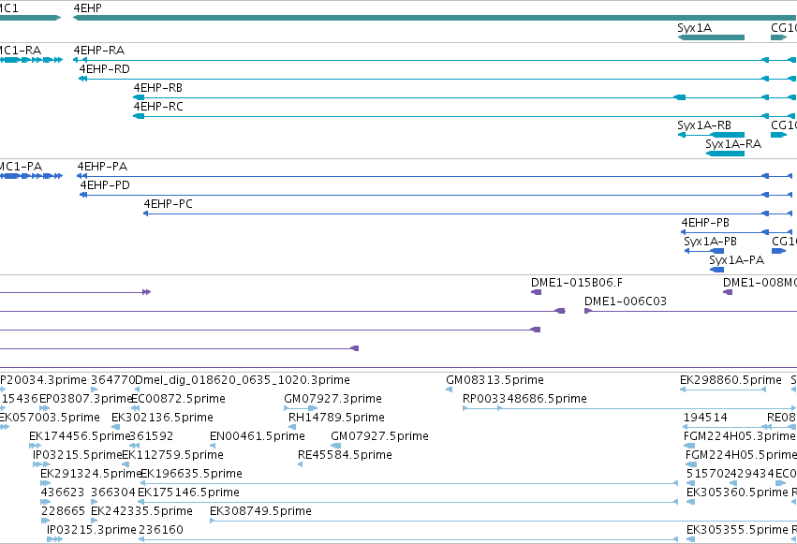Select the Dmel_dig_018620_0635_1020.3prime feature

[x=138, y=390]
